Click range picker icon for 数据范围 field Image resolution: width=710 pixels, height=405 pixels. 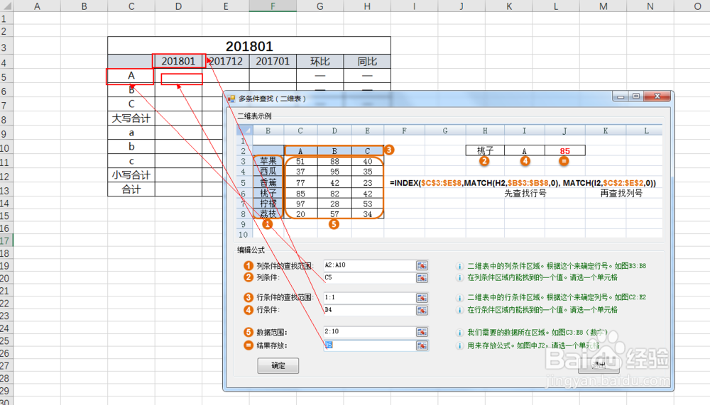point(422,332)
